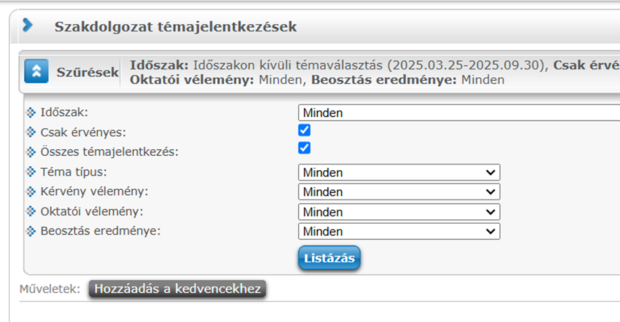Click the diamond icon next to Időszak
The width and height of the screenshot is (620, 322).
point(31,113)
